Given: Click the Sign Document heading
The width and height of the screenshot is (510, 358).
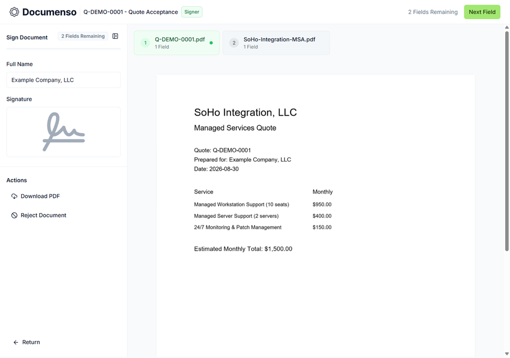Looking at the screenshot, I should coord(27,37).
